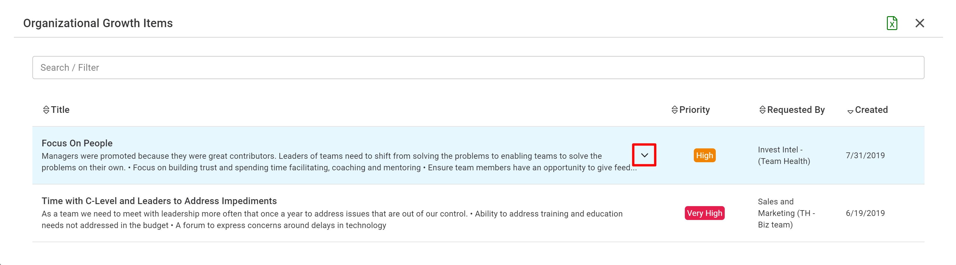Sort the table by Priority column

tap(674, 110)
